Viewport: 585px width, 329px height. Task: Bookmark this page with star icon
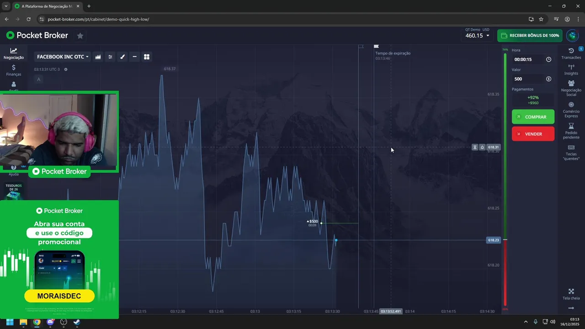[541, 19]
